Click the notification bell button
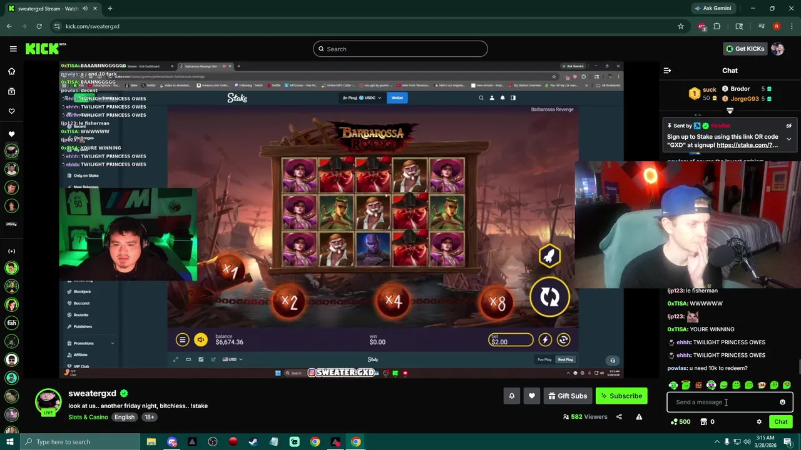The image size is (801, 450). point(512,396)
